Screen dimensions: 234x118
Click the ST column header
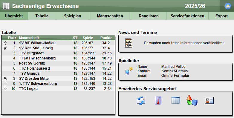point(75,38)
